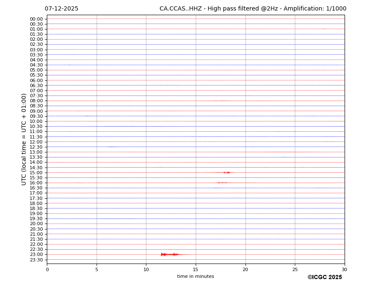The width and height of the screenshot is (391, 293).
Task: Click the date label 07-12-2025
Action: pyautogui.click(x=62, y=9)
